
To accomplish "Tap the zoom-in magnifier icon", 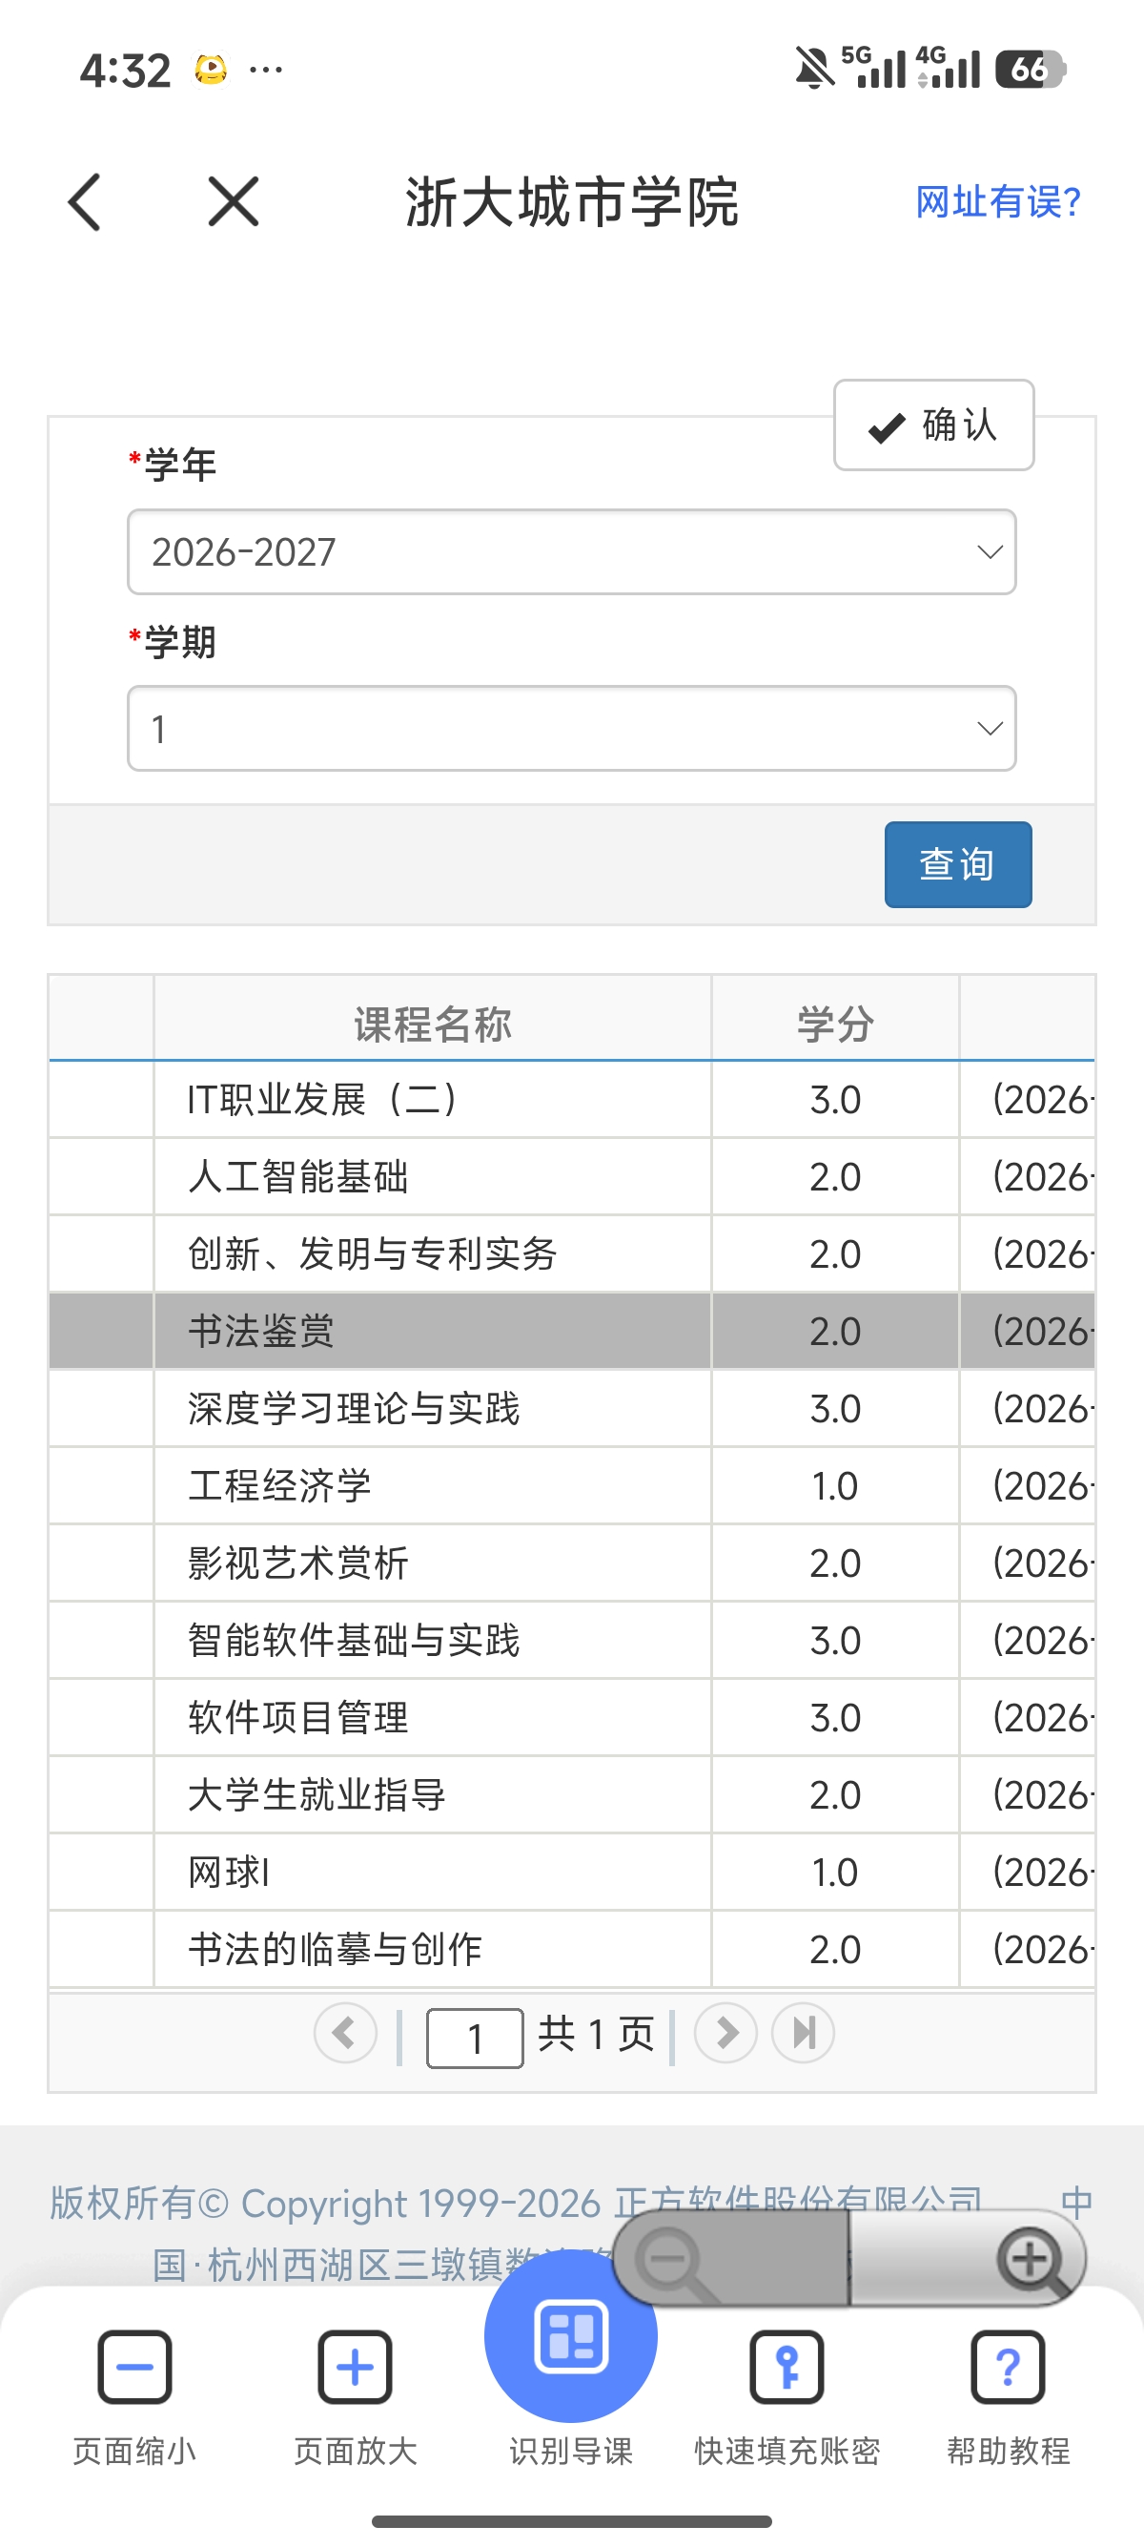I will (1032, 2260).
